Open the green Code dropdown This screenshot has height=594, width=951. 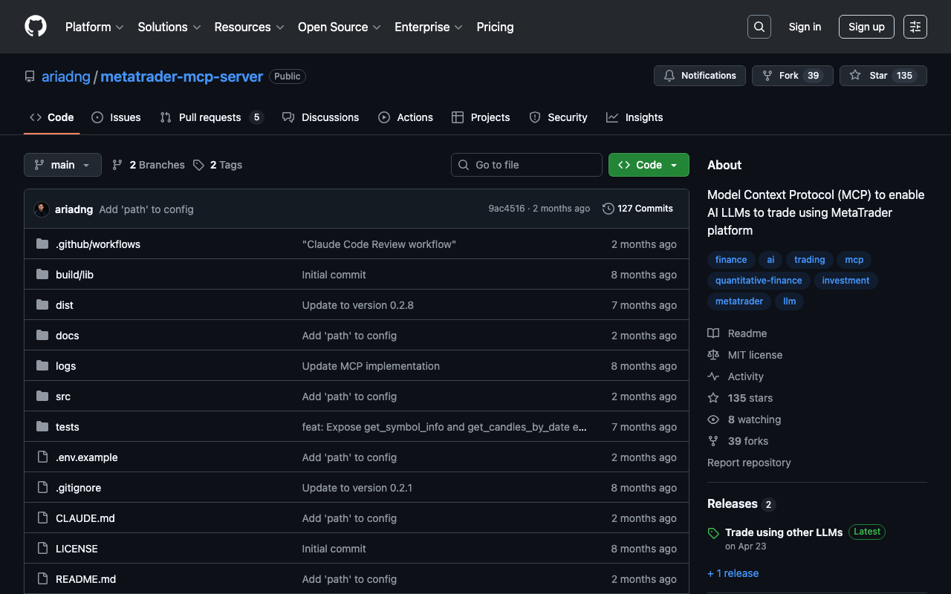click(648, 165)
